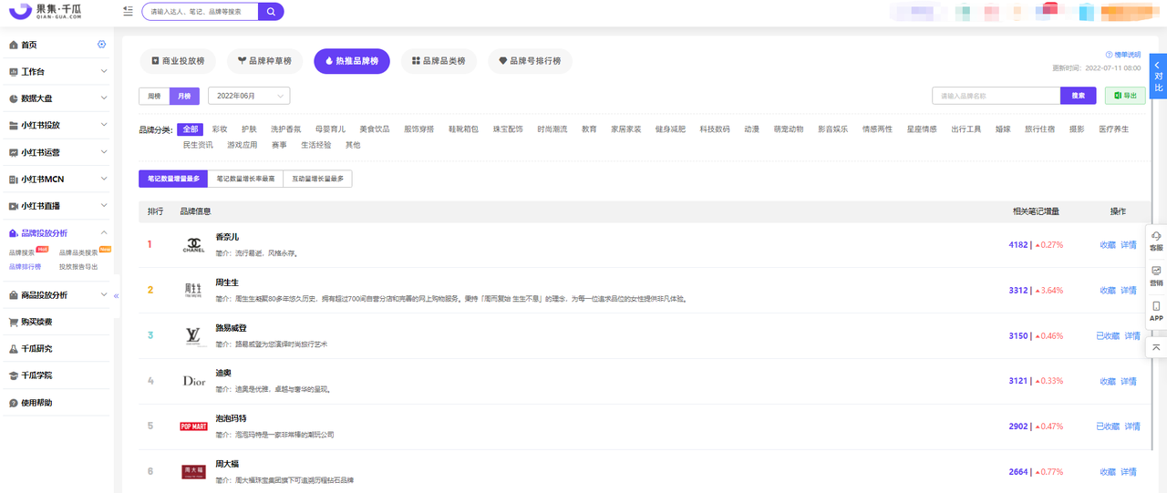Click the brand name input field
Viewport: 1167px width, 493px height.
tap(997, 96)
